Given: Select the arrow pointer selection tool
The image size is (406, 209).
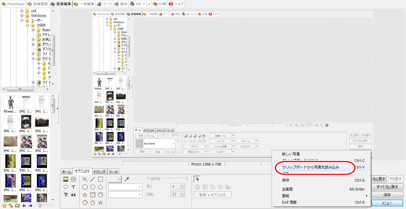Looking at the screenshot, I should [x=198, y=179].
